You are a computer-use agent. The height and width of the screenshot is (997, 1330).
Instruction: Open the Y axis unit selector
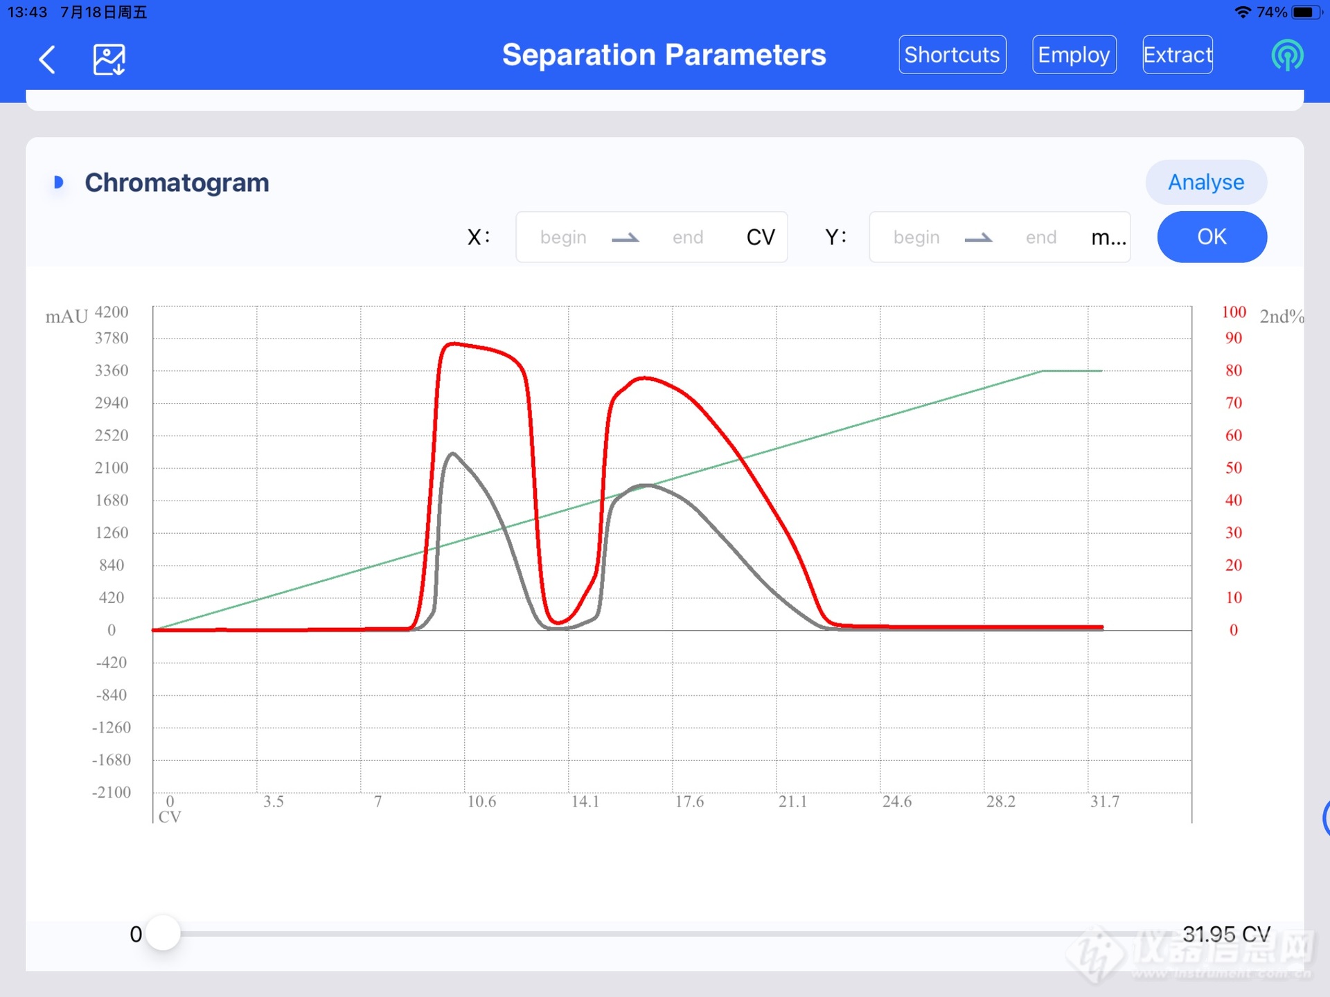pyautogui.click(x=1108, y=237)
